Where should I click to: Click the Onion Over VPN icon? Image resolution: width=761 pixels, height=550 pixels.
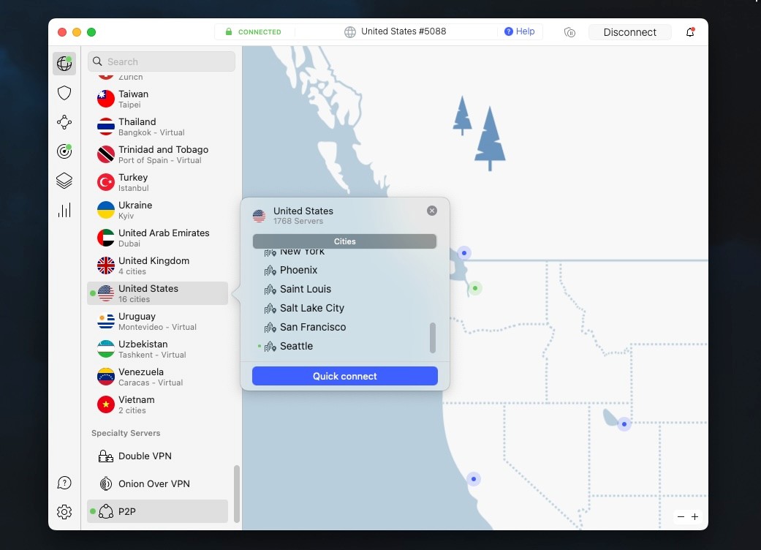pos(106,483)
